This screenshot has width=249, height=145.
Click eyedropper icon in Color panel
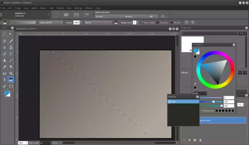[x=195, y=84]
